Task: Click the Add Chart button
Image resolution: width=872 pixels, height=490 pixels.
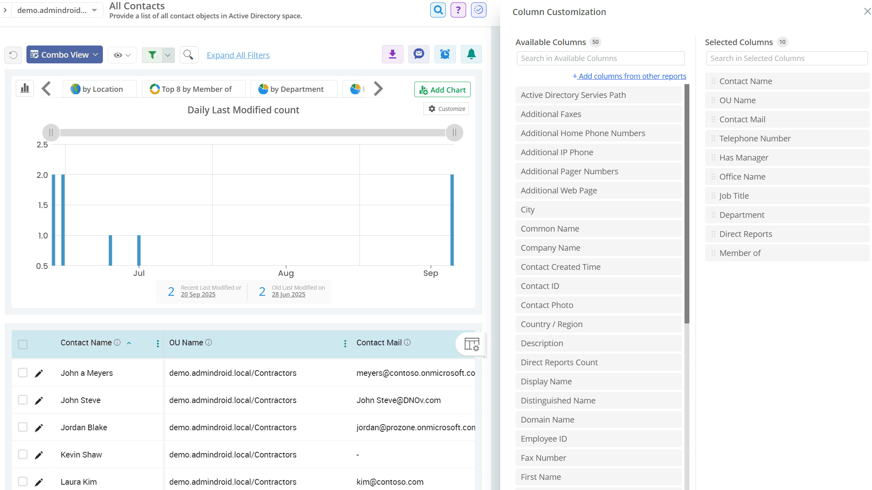Action: click(442, 89)
